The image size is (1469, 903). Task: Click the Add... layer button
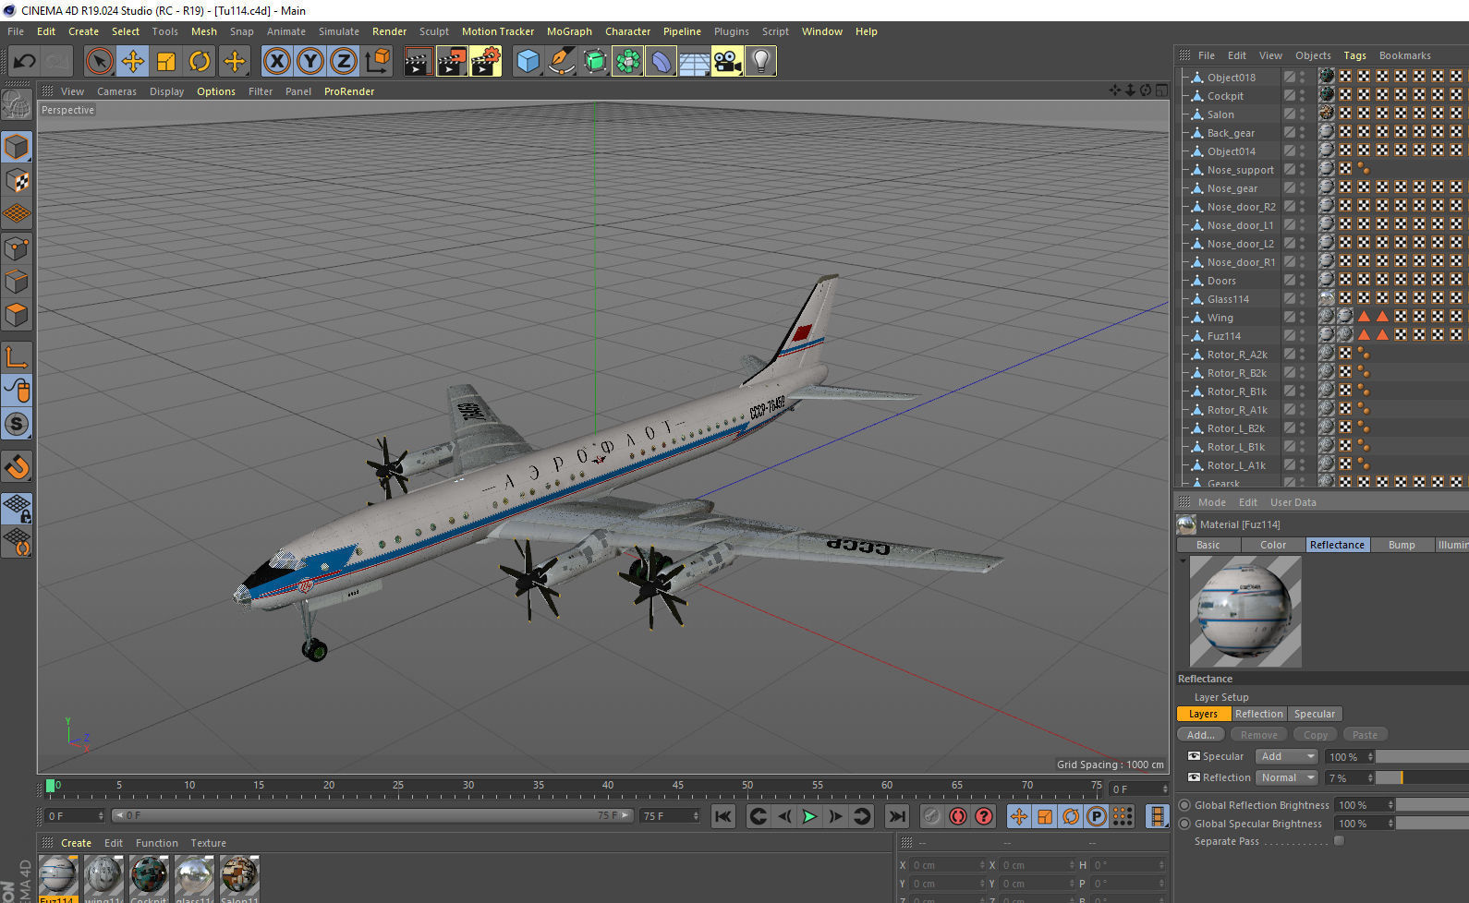[x=1201, y=735]
